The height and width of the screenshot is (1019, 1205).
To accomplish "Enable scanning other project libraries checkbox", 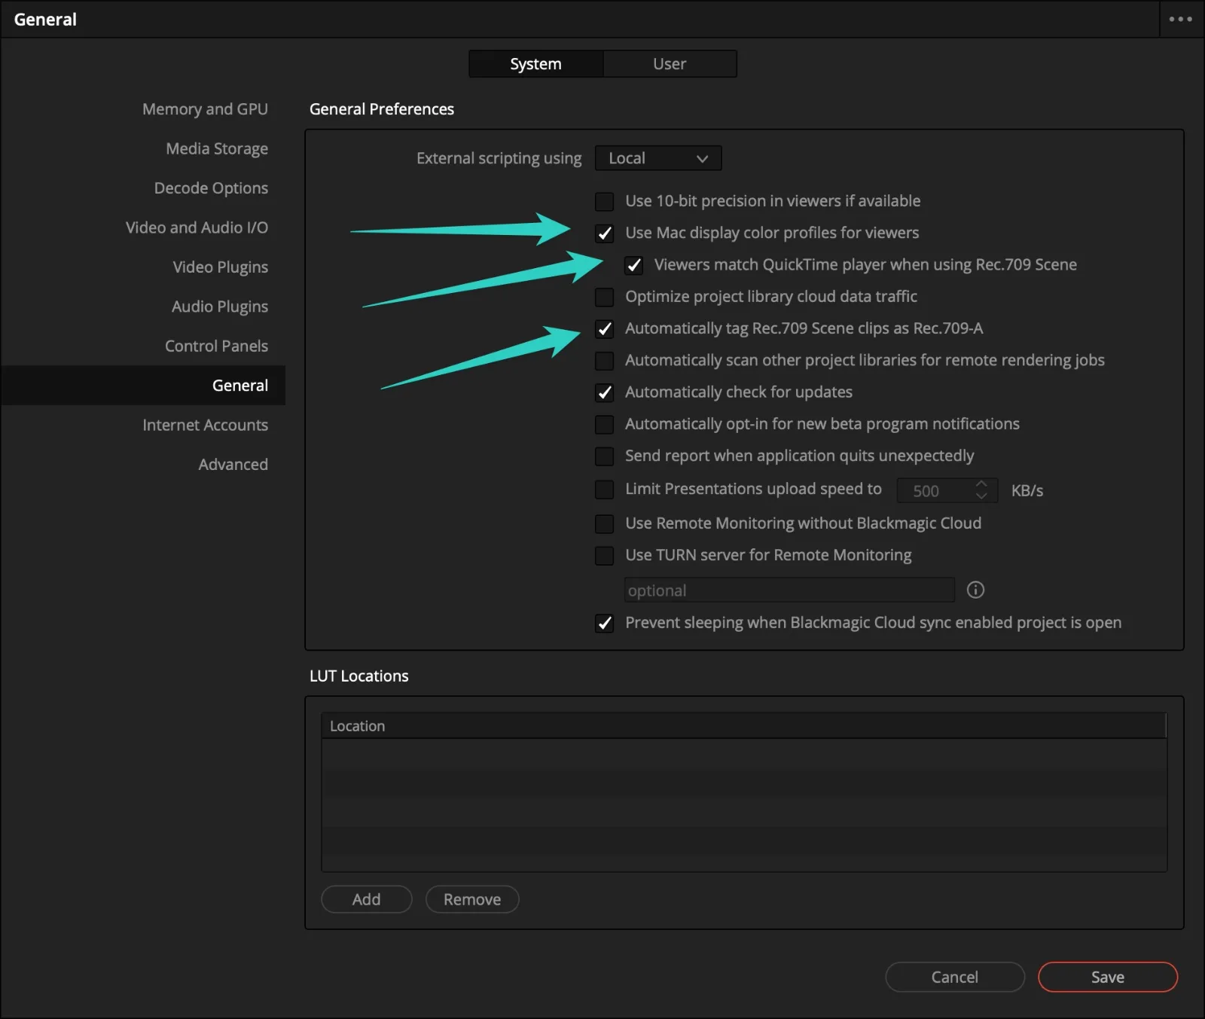I will 604,361.
